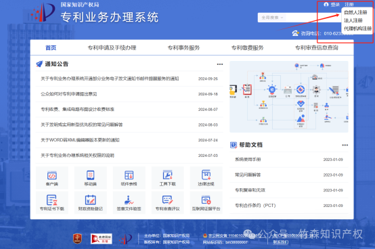Click the workflow diagram banner image
375x249 pixels.
289,97
